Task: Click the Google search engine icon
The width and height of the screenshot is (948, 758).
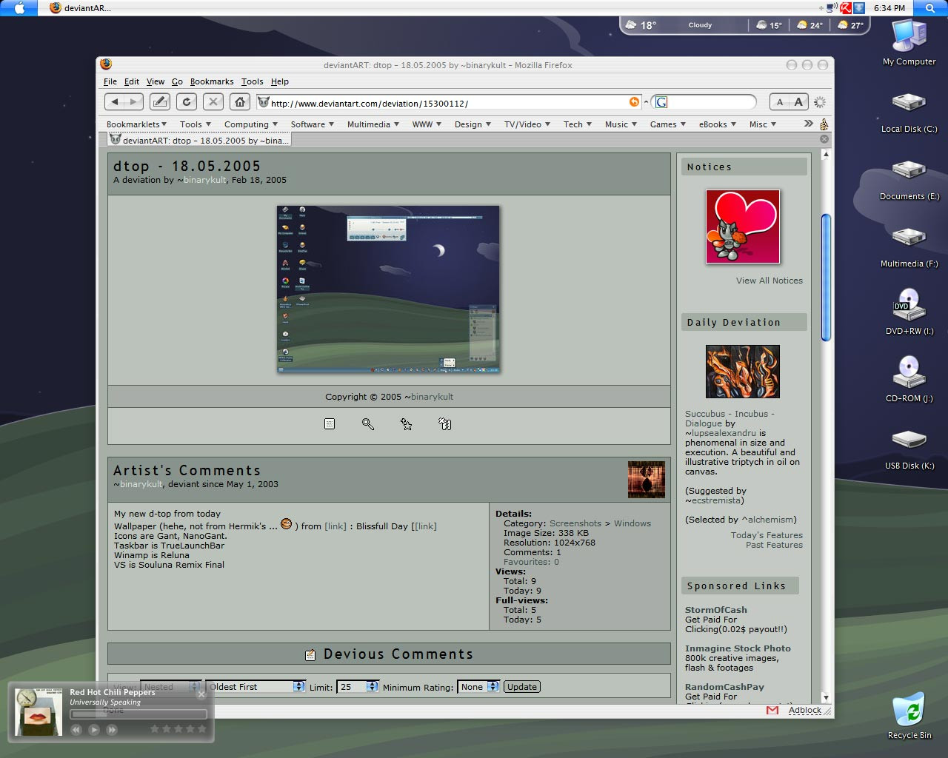Action: 661,102
